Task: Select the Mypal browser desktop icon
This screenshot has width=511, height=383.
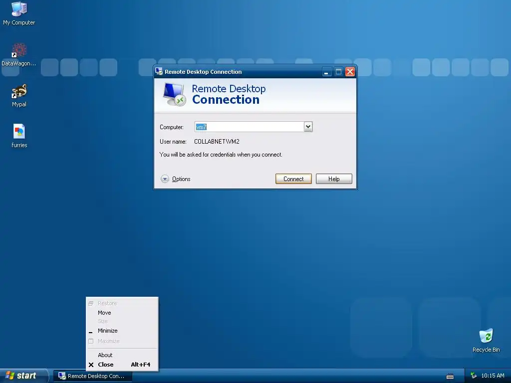Action: tap(19, 95)
